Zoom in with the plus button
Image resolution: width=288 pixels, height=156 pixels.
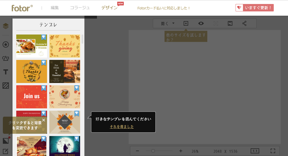pos(181,151)
